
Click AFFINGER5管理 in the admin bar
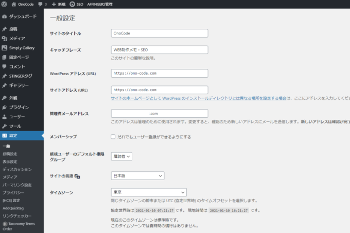(x=111, y=4)
